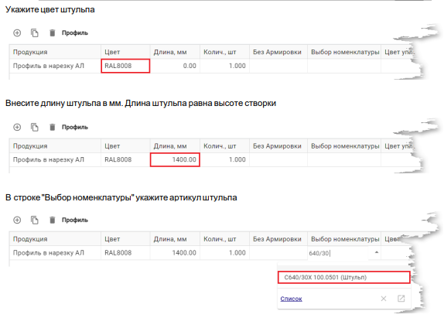Click the add row icon above the 1400.00 highlighted table

(x=17, y=127)
